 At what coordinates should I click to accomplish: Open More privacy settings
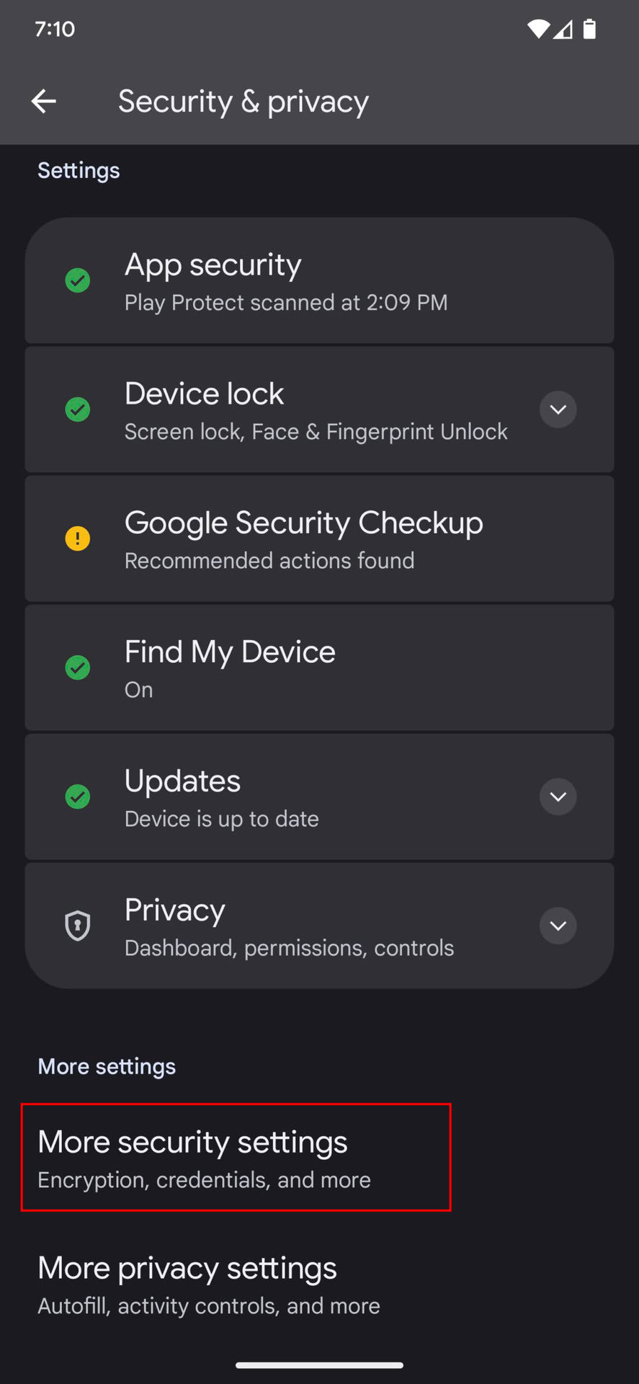coord(209,1285)
